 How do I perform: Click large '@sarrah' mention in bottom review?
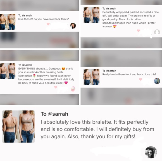[x=58, y=114]
